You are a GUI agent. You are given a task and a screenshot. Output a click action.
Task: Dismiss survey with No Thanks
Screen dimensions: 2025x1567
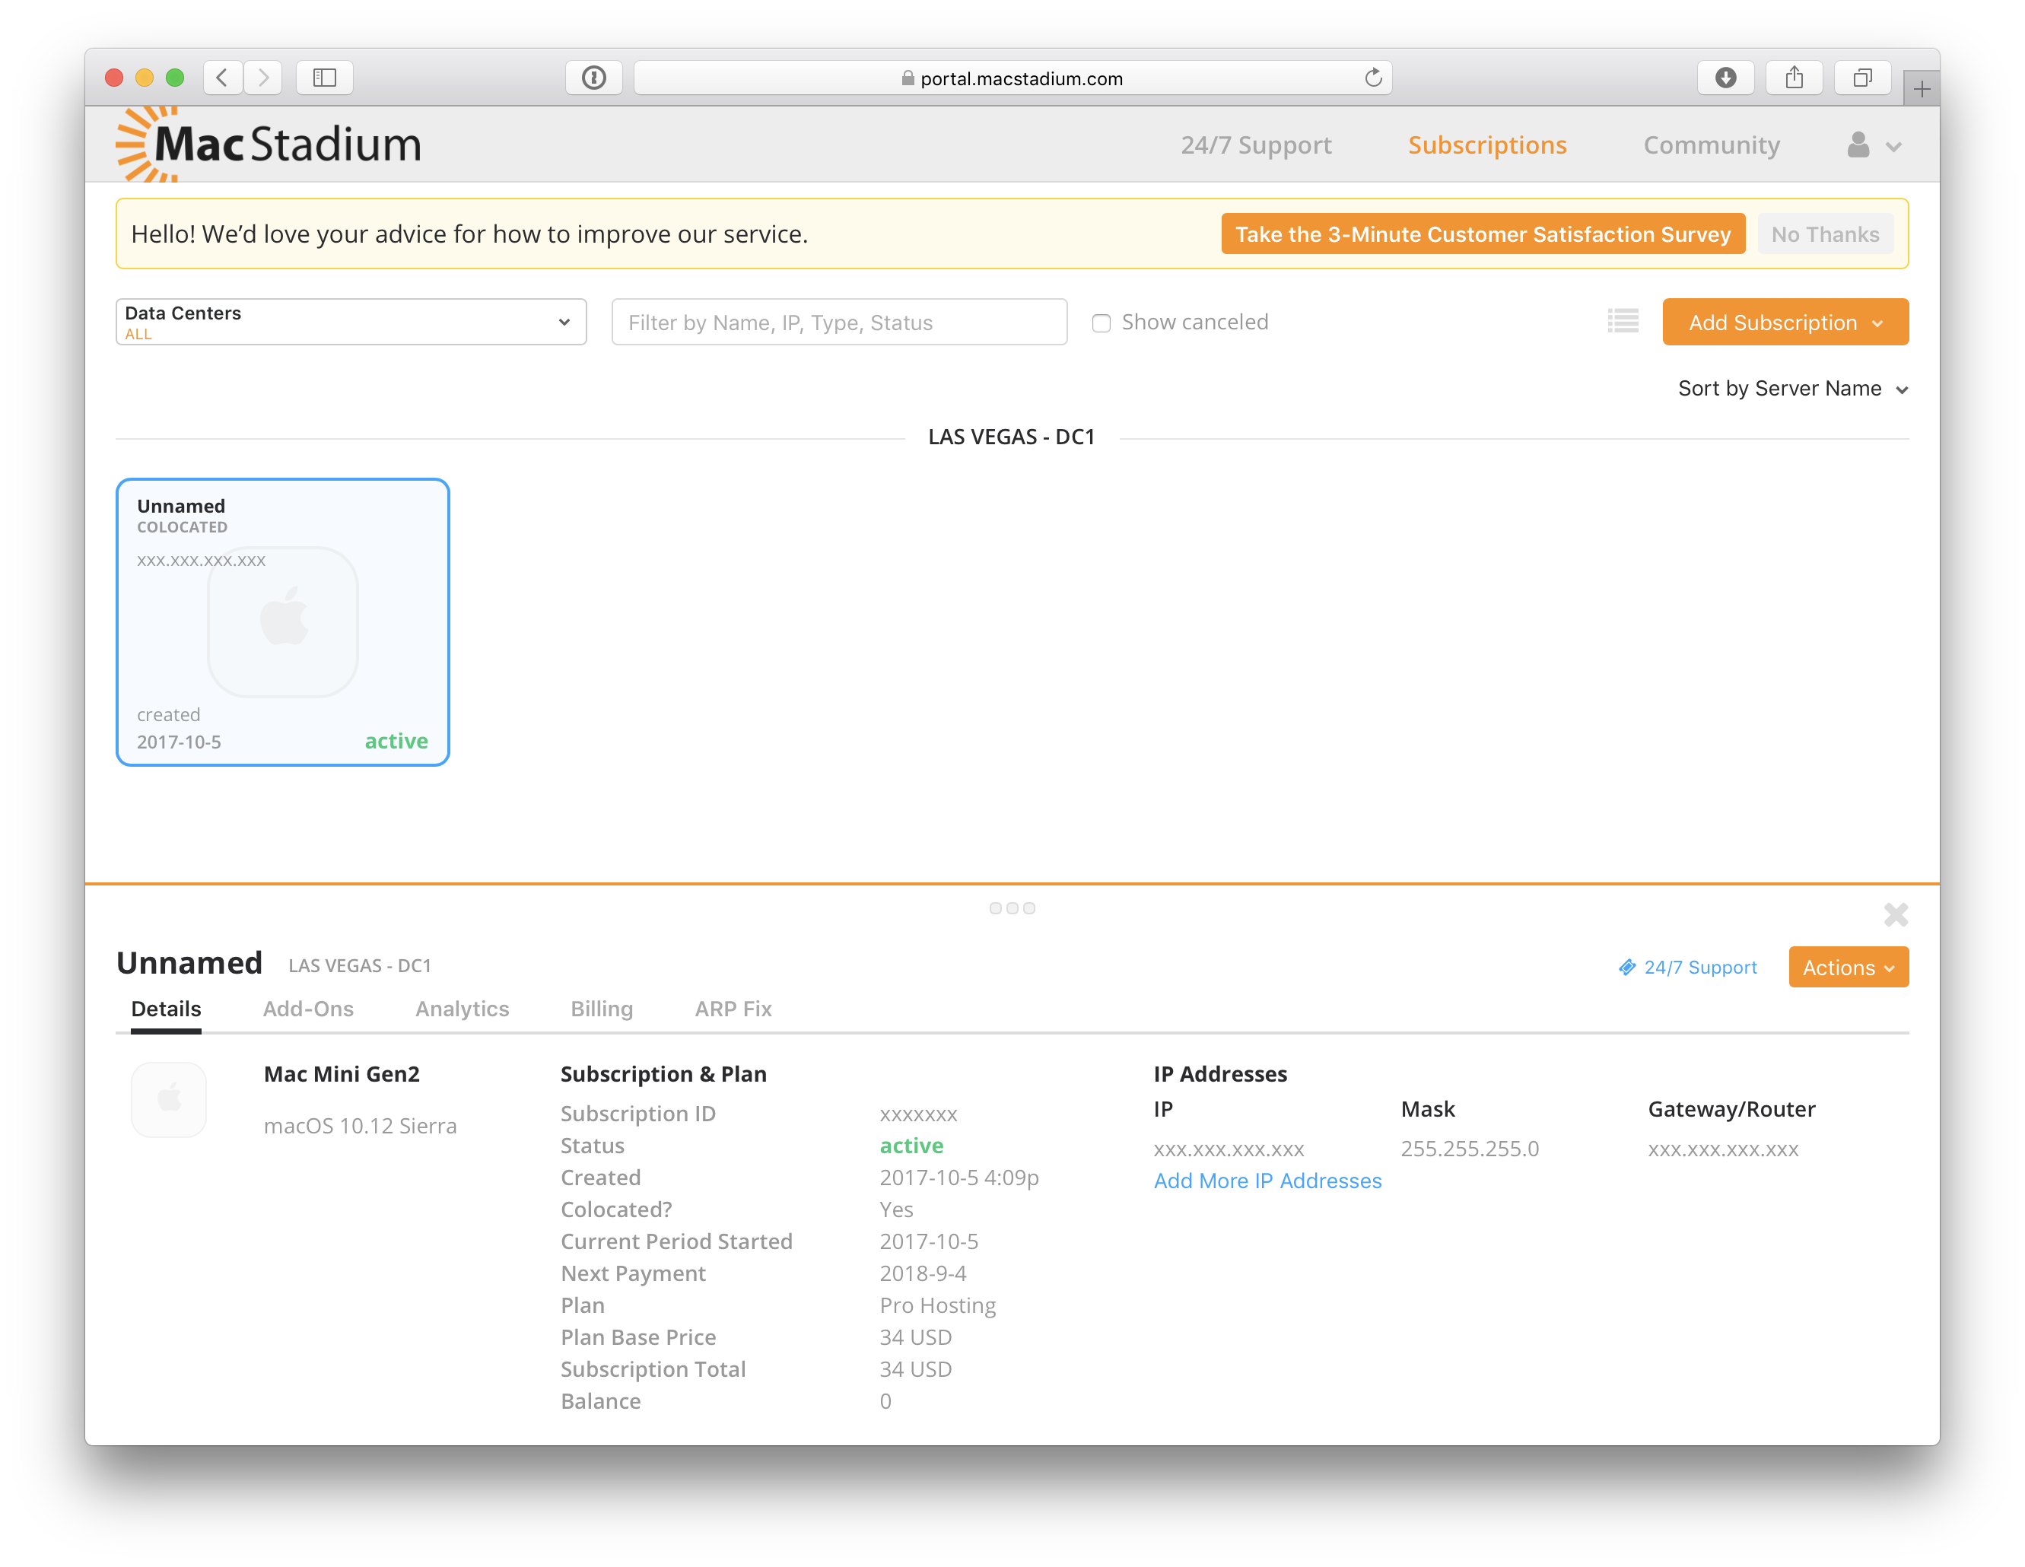pos(1825,234)
